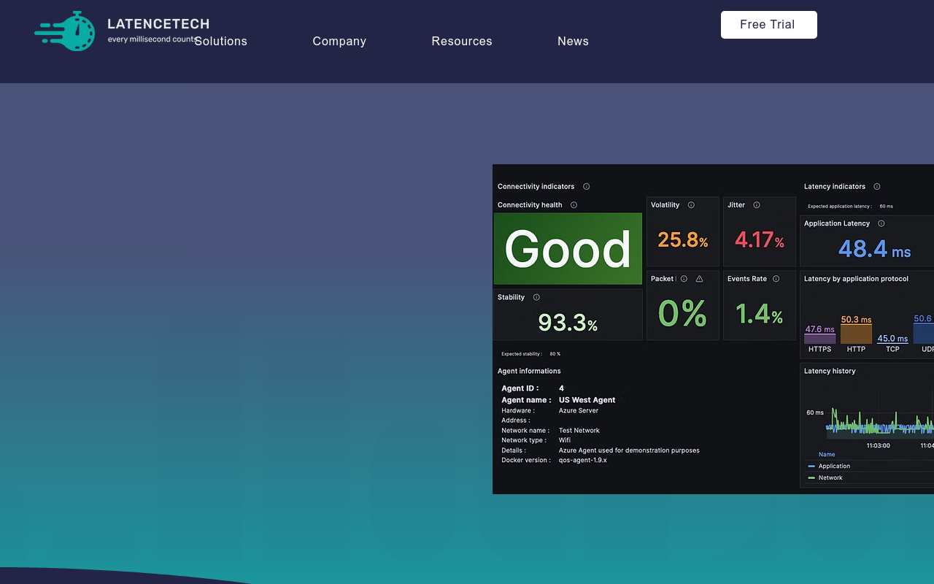934x584 pixels.
Task: Click the Latency history panel title
Action: (830, 371)
